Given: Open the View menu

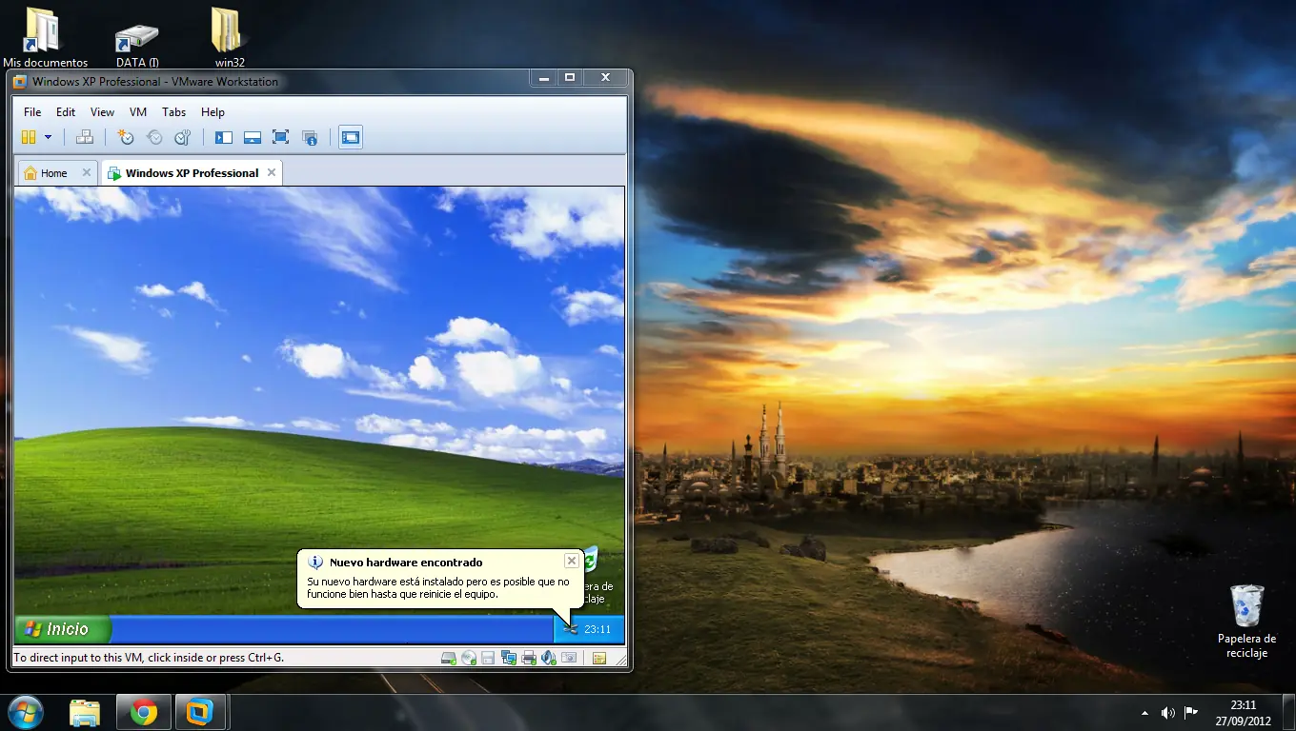Looking at the screenshot, I should [x=102, y=112].
